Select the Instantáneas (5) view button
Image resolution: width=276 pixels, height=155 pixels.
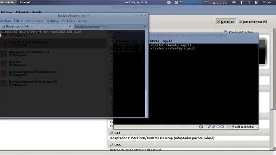point(253,22)
